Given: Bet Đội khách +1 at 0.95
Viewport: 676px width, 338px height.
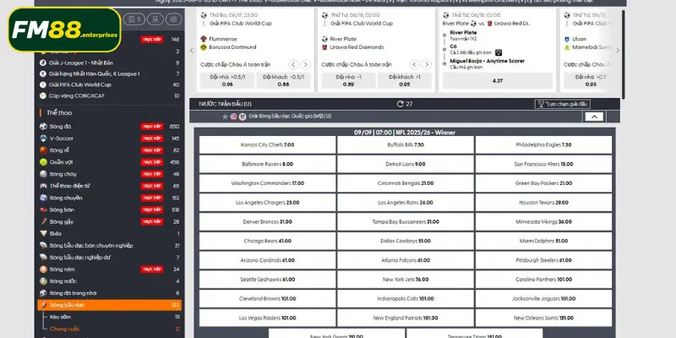Looking at the screenshot, I should pyautogui.click(x=405, y=80).
